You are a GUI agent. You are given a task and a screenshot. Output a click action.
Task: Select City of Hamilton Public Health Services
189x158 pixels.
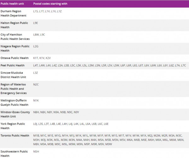pos(15,37)
